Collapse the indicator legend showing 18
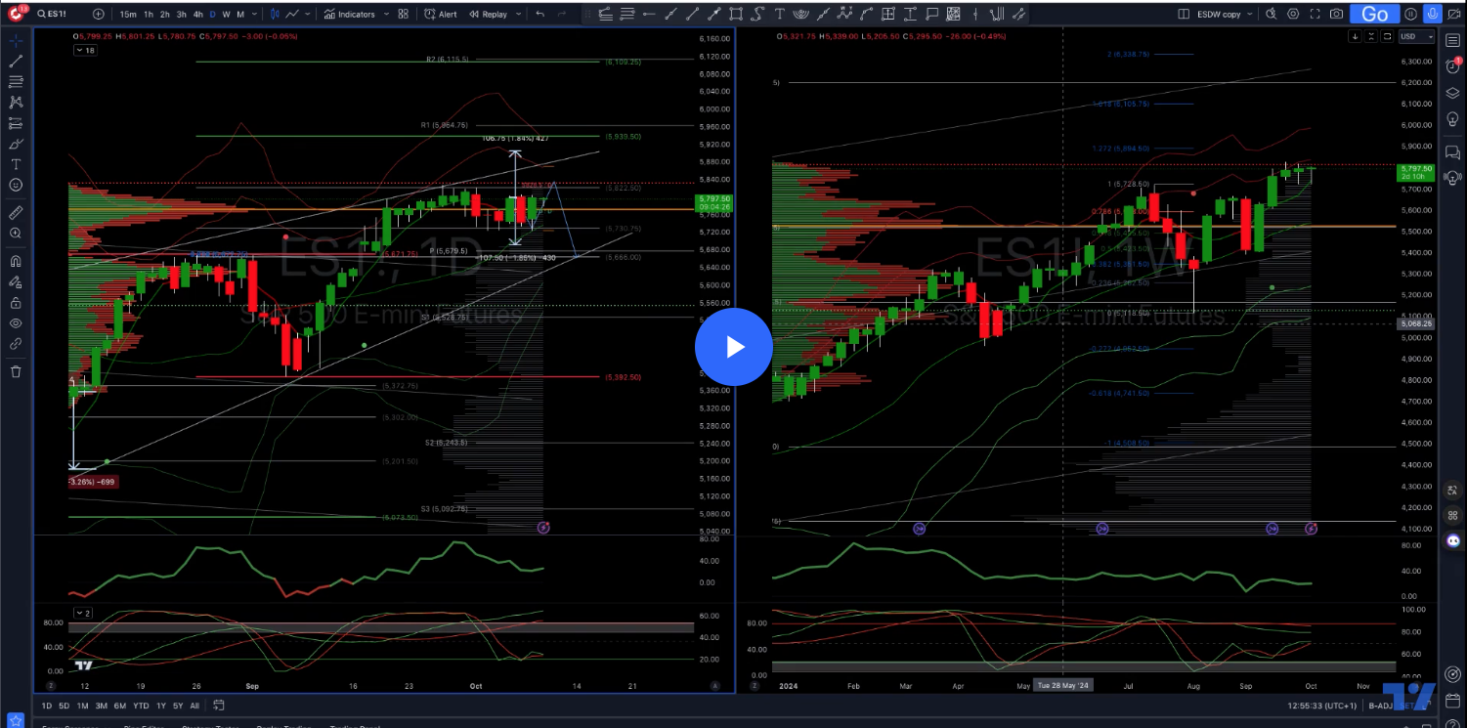The image size is (1467, 728). (86, 50)
